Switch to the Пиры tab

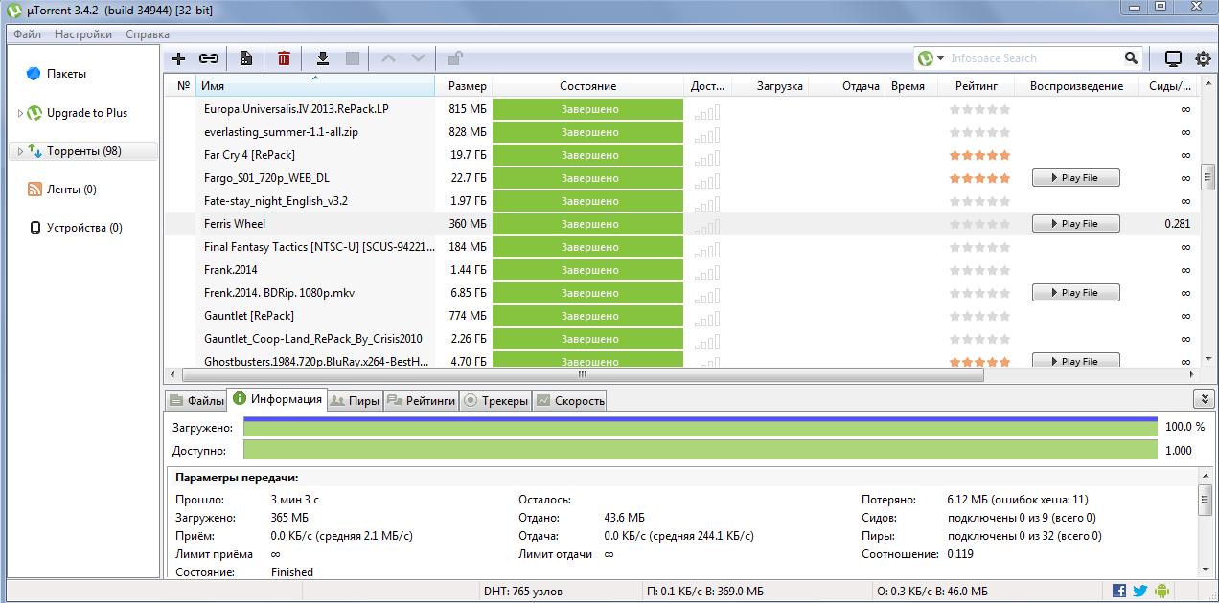pyautogui.click(x=356, y=401)
